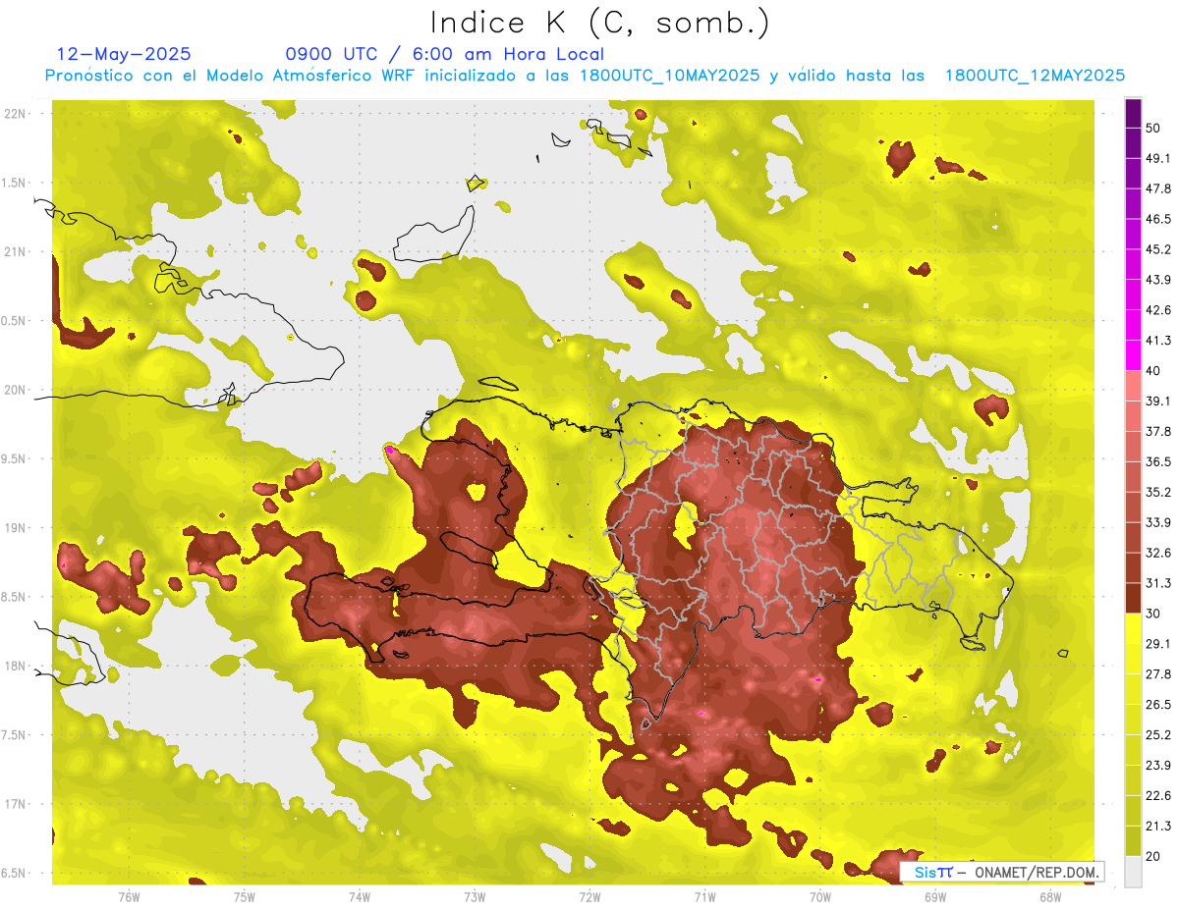
Task: Click the "69W" longitude label
Action: click(935, 896)
